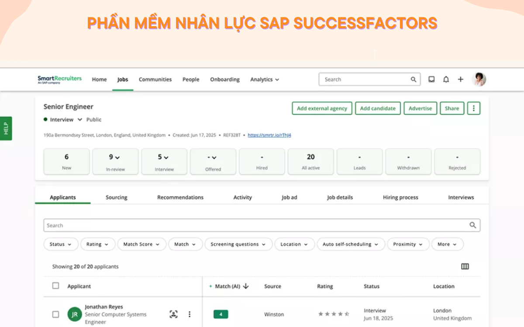Open Screening questions filter
The height and width of the screenshot is (327, 524).
(238, 244)
